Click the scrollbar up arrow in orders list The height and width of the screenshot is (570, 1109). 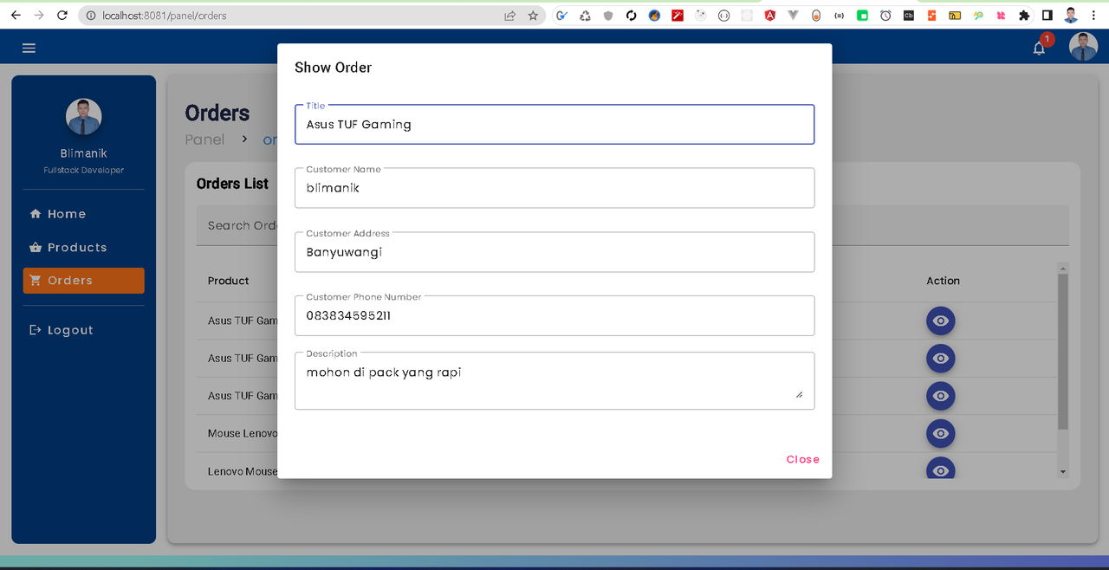coord(1063,268)
